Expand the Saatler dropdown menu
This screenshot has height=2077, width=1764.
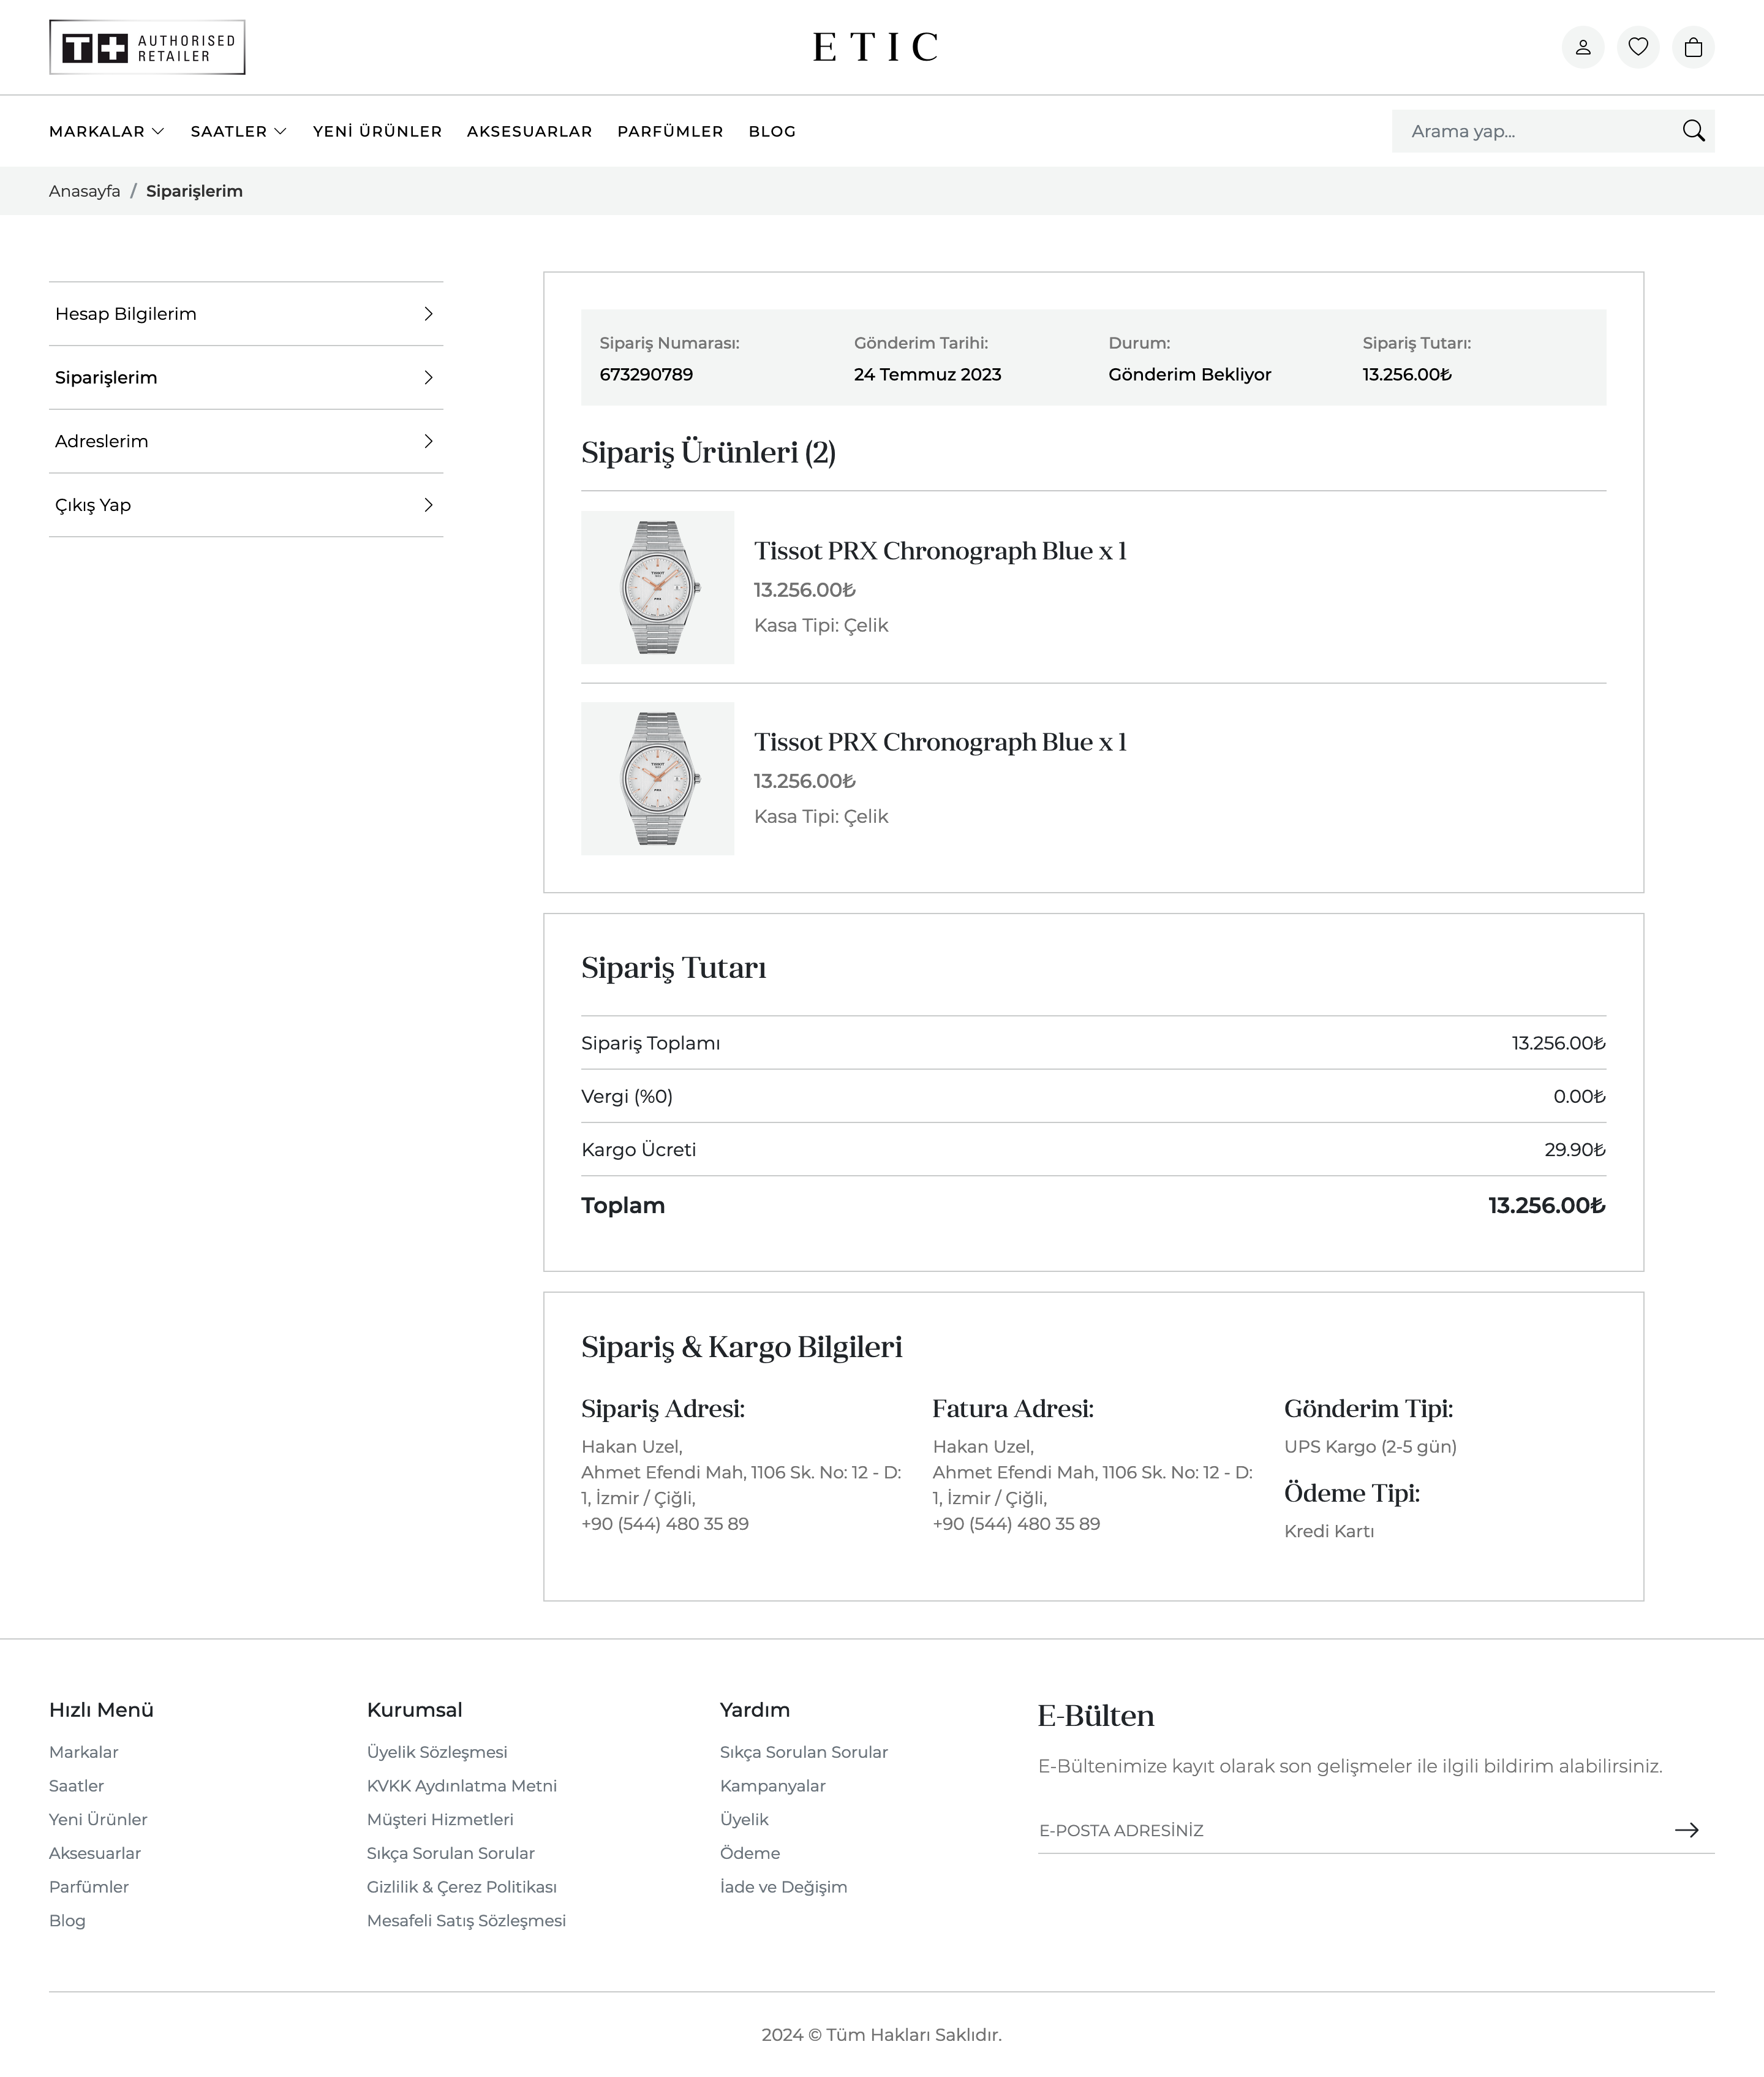tap(238, 131)
